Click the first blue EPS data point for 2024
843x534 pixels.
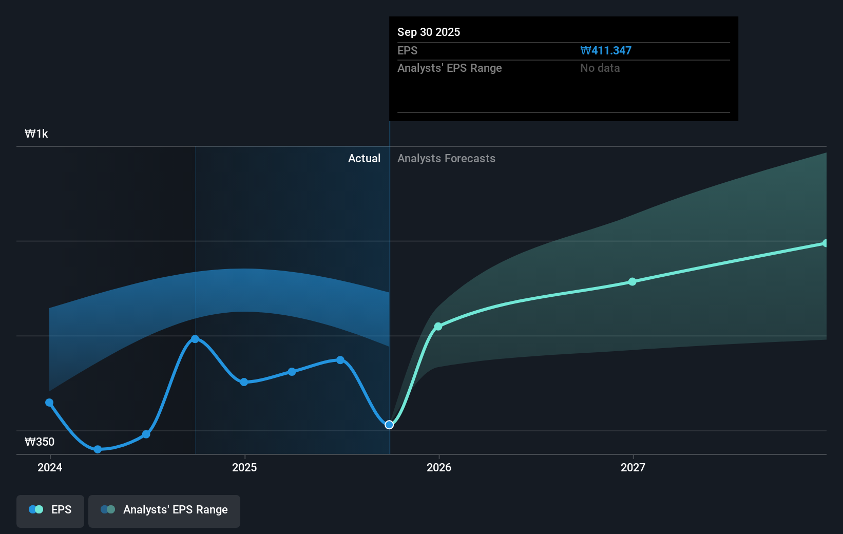coord(49,402)
